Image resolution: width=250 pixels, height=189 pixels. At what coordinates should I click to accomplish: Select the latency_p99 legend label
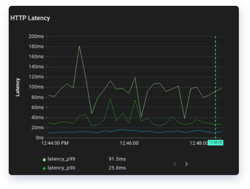(x=61, y=159)
